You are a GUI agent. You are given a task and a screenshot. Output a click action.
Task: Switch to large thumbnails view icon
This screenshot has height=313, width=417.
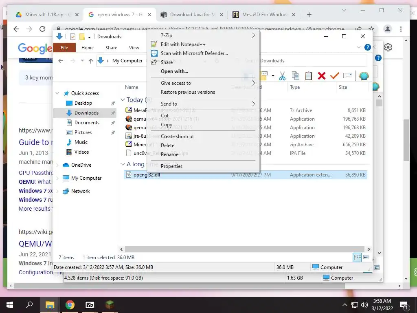[366, 257]
